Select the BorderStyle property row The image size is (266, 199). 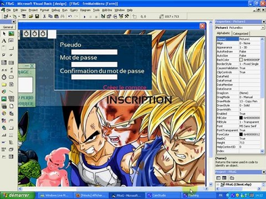238,64
